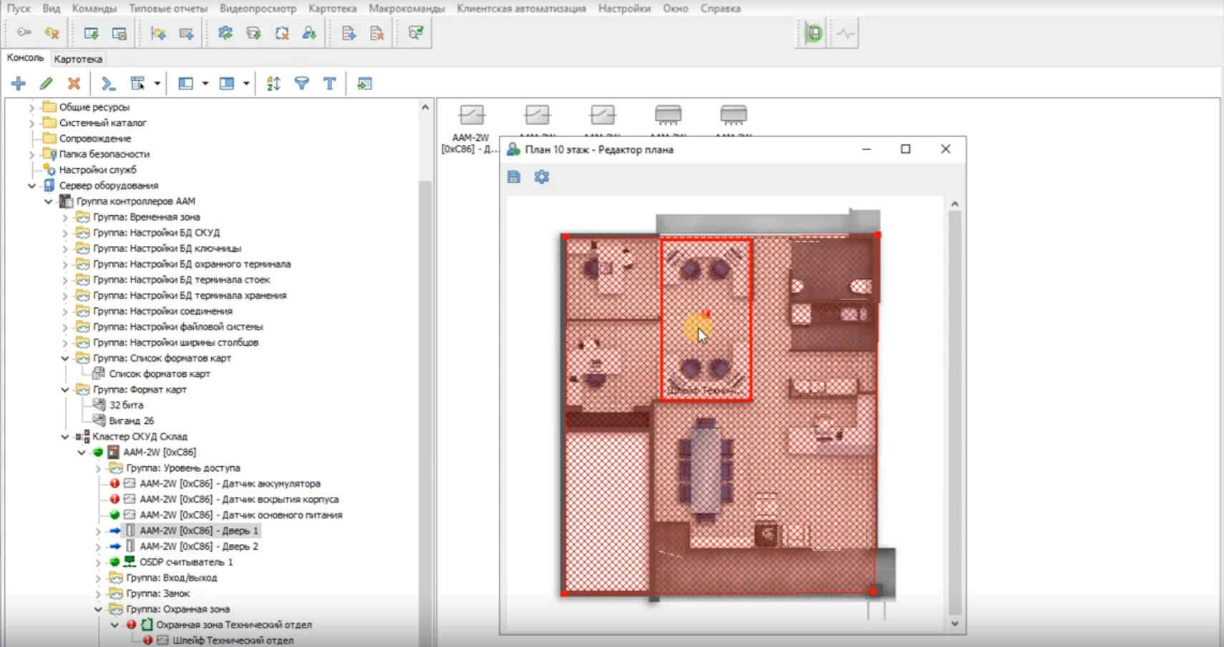The width and height of the screenshot is (1224, 647).
Task: Click the blue plus add icon
Action: point(19,84)
